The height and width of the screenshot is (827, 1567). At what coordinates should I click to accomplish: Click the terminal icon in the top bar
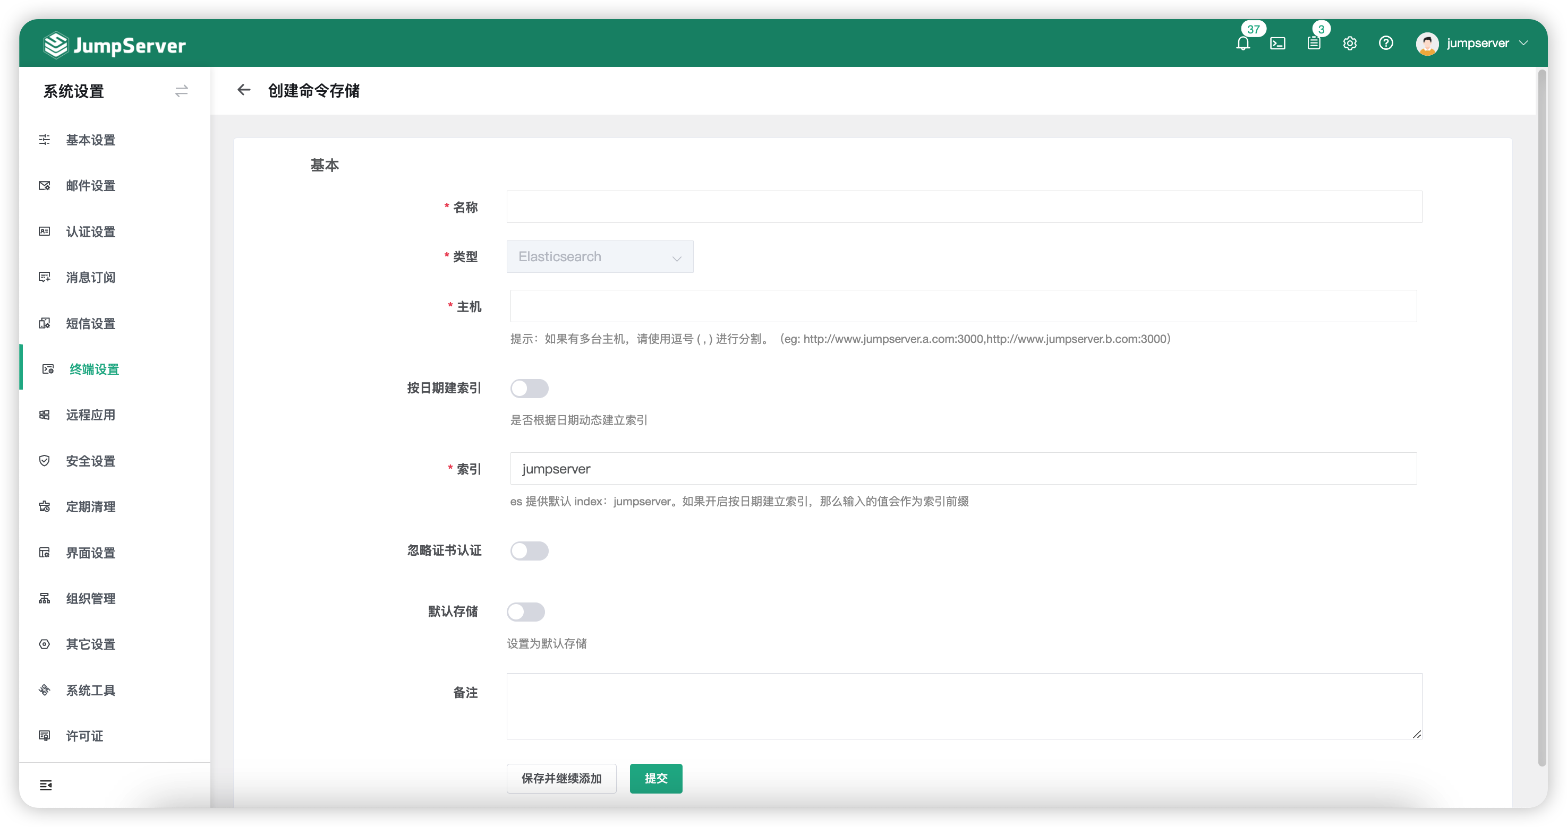pyautogui.click(x=1278, y=43)
